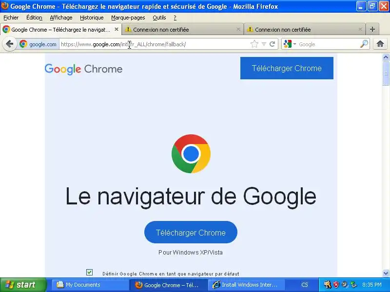Click the Définir Google Chrome default browser label
390x292 pixels.
[x=171, y=274]
